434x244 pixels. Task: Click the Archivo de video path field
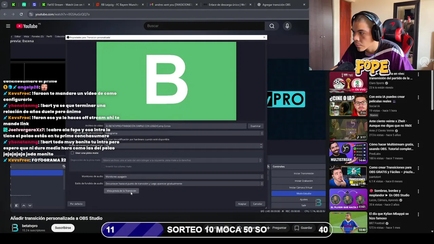(x=175, y=126)
